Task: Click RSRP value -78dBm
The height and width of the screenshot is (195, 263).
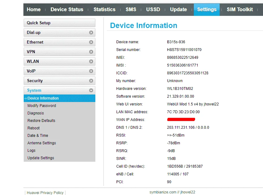Action: pyautogui.click(x=174, y=143)
